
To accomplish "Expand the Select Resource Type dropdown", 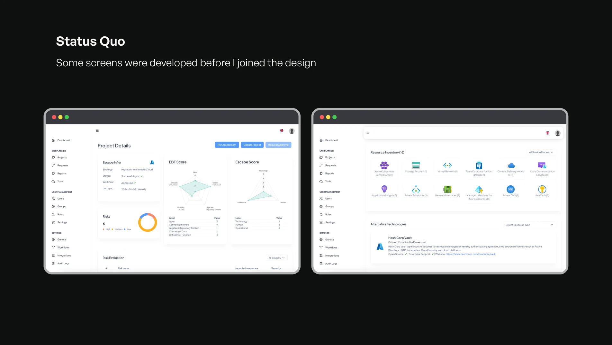I will pyautogui.click(x=529, y=225).
